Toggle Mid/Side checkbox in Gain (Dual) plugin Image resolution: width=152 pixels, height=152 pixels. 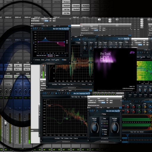[x=104, y=114]
